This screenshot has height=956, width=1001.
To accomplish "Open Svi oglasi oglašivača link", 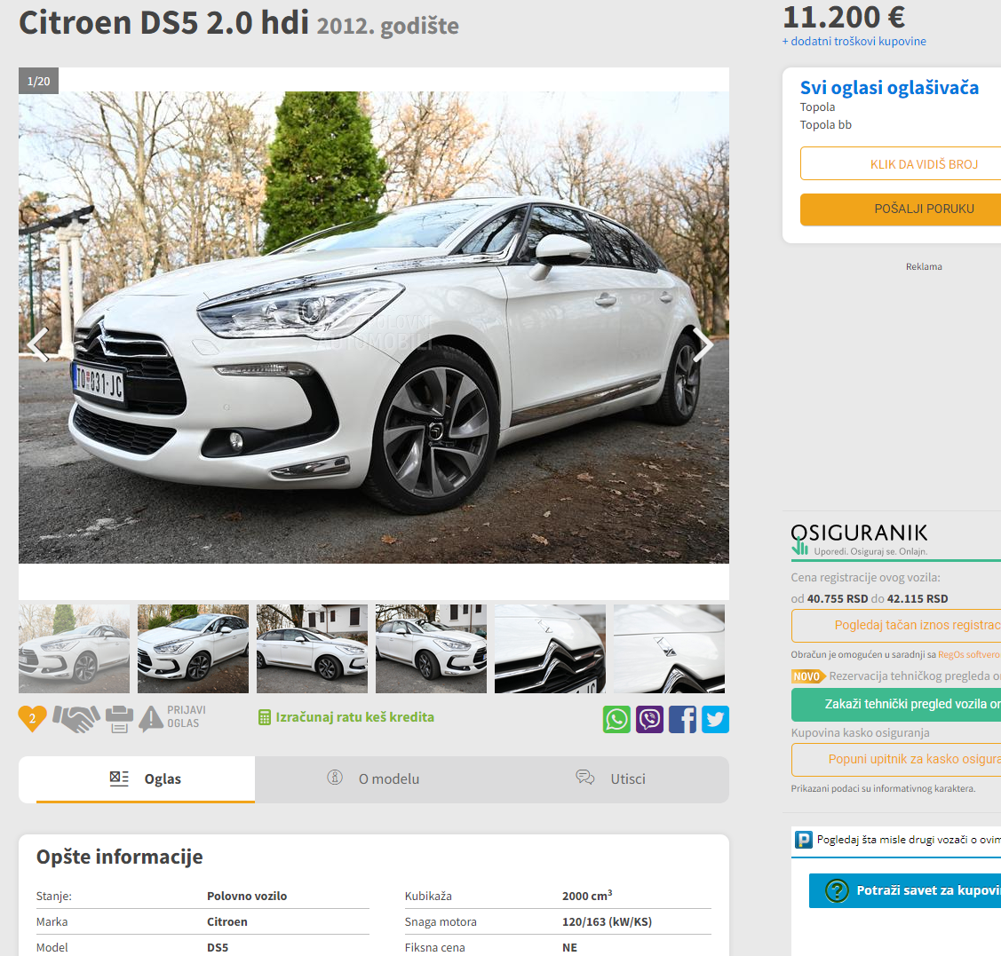I will coord(889,87).
